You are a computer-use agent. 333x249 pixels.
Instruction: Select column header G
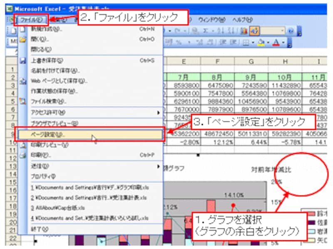[x=251, y=61]
